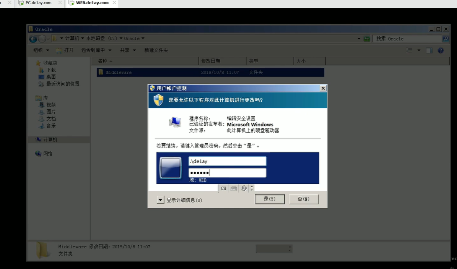Close the 用户帐户控制 dialog
The image size is (457, 269).
click(x=323, y=88)
